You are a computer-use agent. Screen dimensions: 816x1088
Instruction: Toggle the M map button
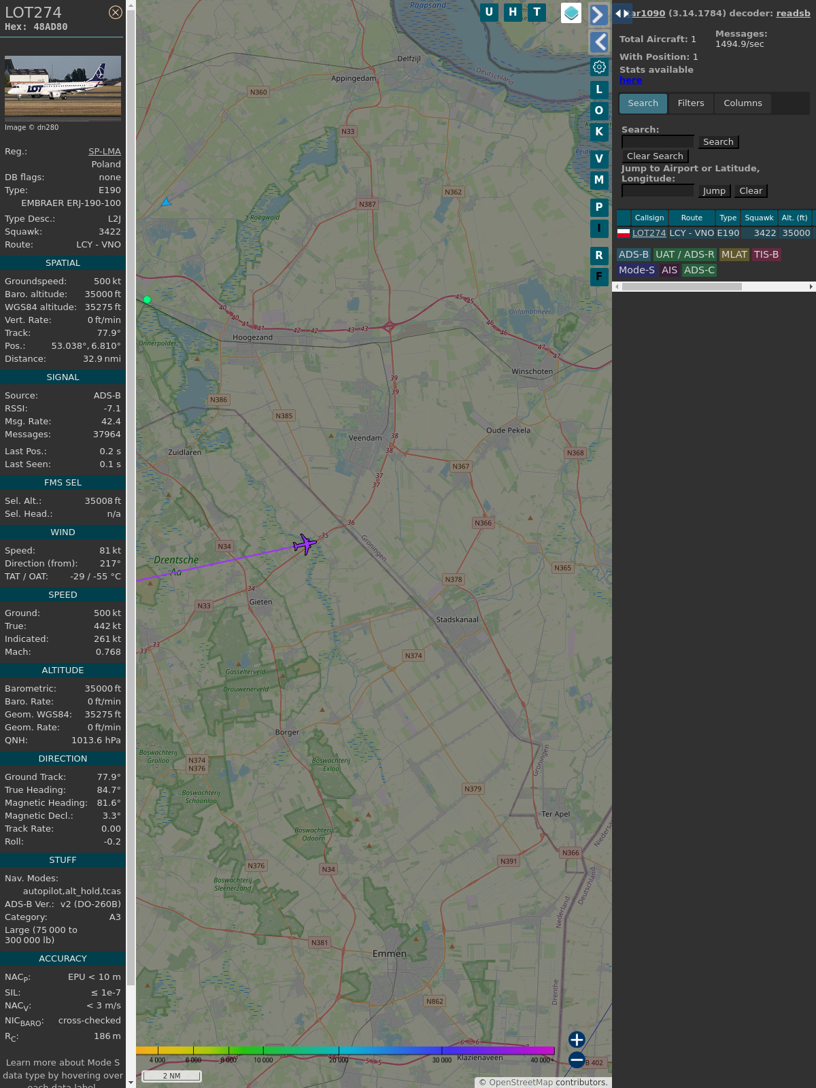tap(599, 180)
